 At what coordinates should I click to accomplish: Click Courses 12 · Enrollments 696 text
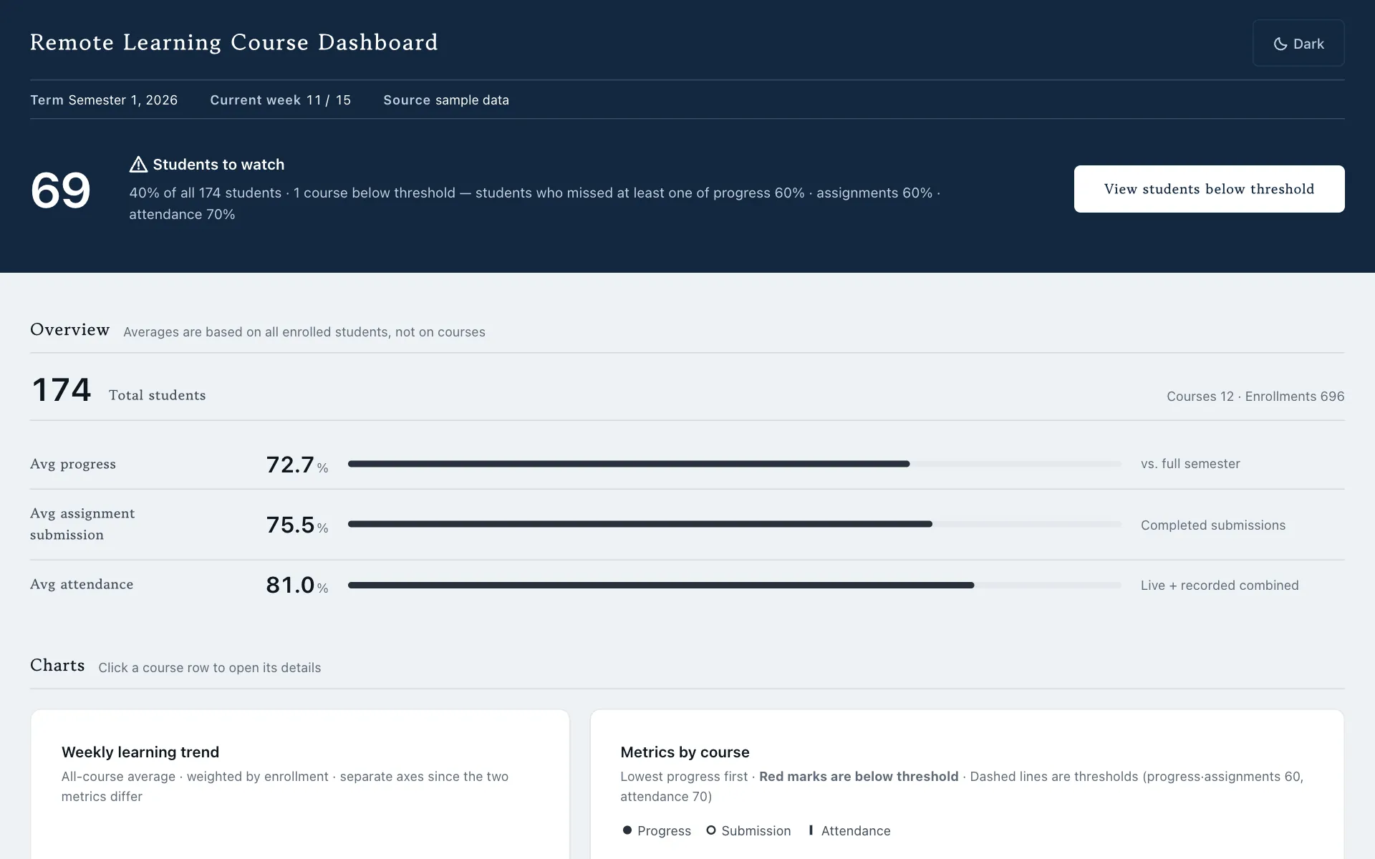pos(1255,397)
